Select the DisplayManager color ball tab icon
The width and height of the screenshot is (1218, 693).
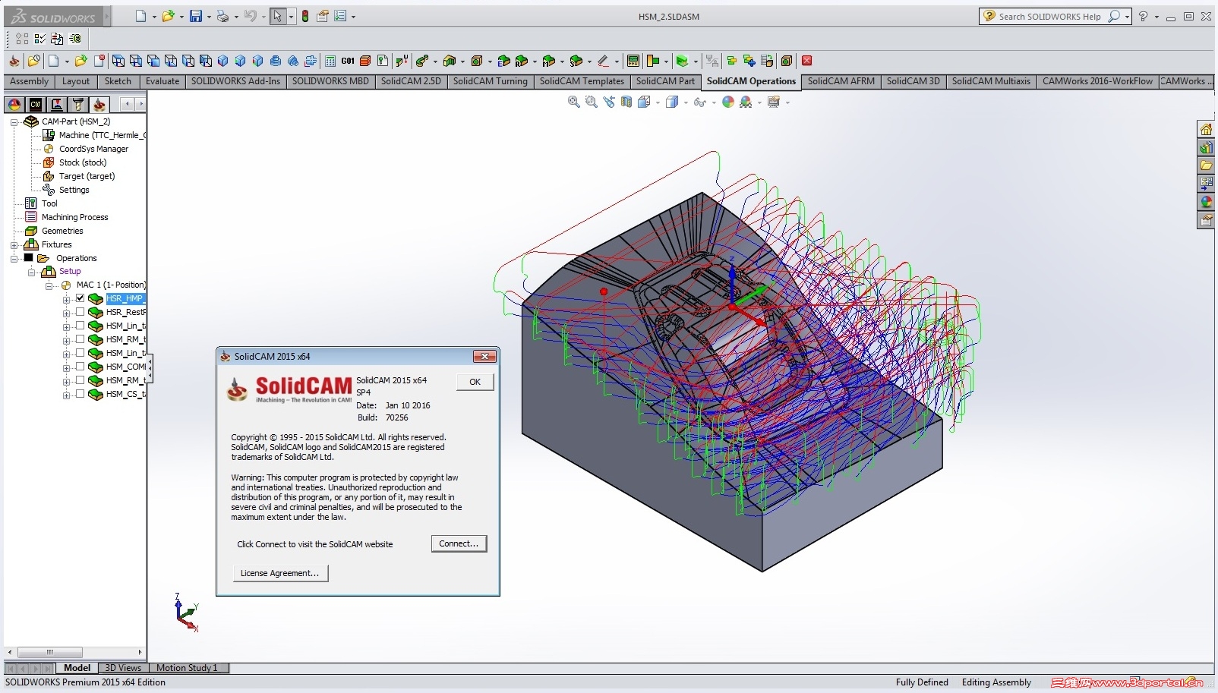click(x=14, y=105)
